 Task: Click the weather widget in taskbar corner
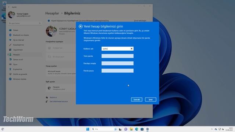pyautogui.click(x=3, y=129)
